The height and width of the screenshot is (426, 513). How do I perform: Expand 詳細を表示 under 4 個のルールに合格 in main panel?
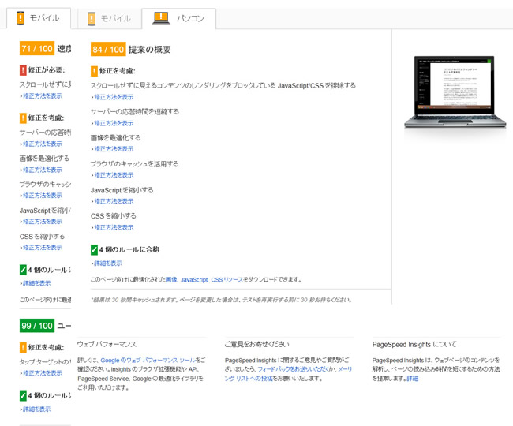pos(107,263)
